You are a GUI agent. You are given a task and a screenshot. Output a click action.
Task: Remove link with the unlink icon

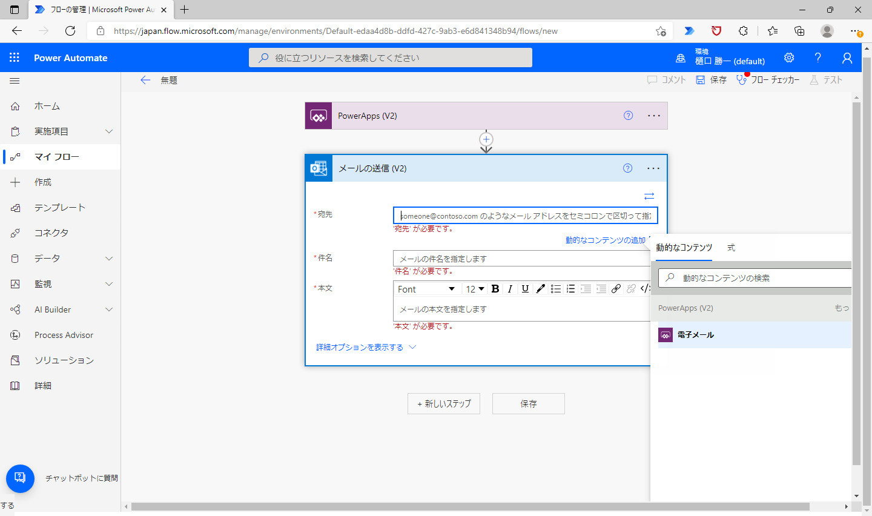click(631, 289)
